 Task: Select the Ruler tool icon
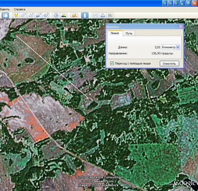point(85,15)
